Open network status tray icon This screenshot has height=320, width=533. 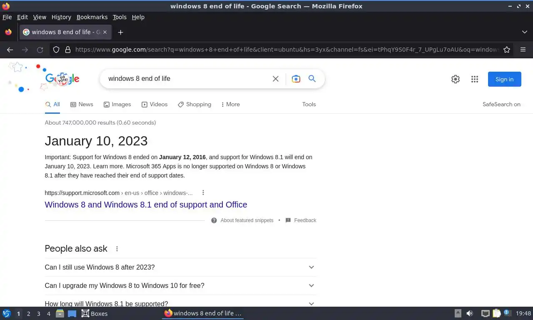[485, 313]
